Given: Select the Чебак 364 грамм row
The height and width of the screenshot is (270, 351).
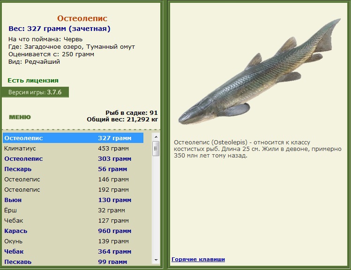Looking at the screenshot, I should click(73, 251).
